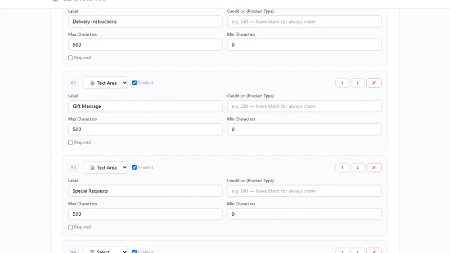The width and height of the screenshot is (450, 253).
Task: Uncheck Enabled on the Special Requests field
Action: (x=134, y=167)
